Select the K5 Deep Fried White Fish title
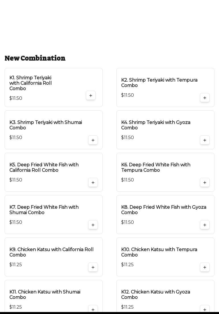The height and width of the screenshot is (314, 219). (44, 168)
